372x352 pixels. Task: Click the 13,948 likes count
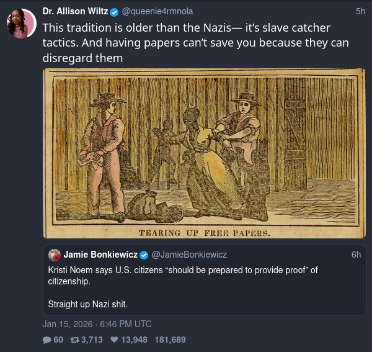pyautogui.click(x=135, y=340)
